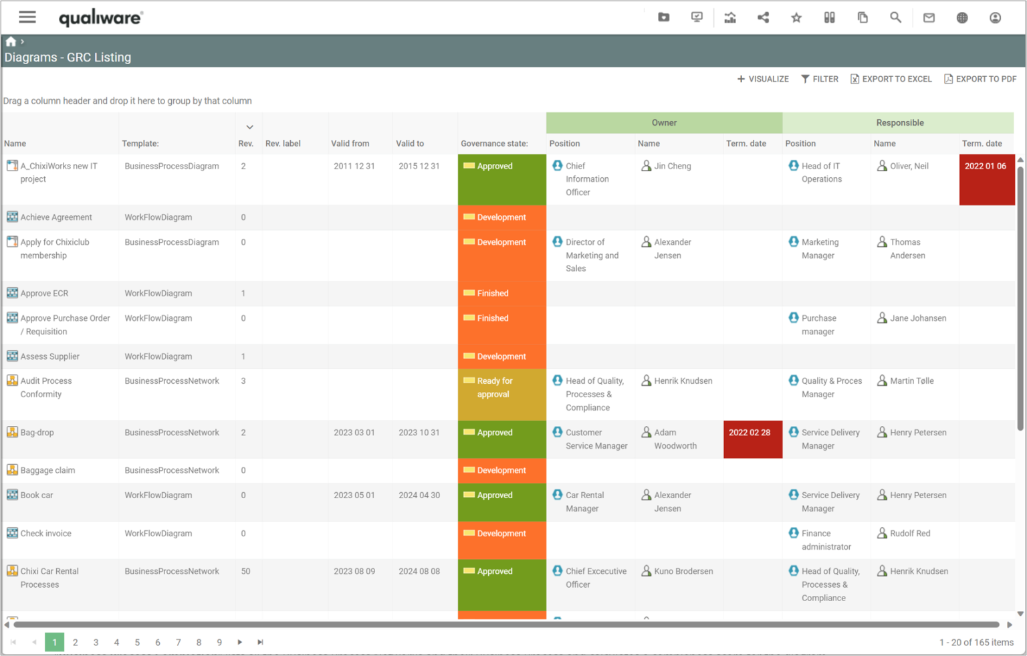Image resolution: width=1027 pixels, height=656 pixels.
Task: Click the globe language icon
Action: (962, 17)
